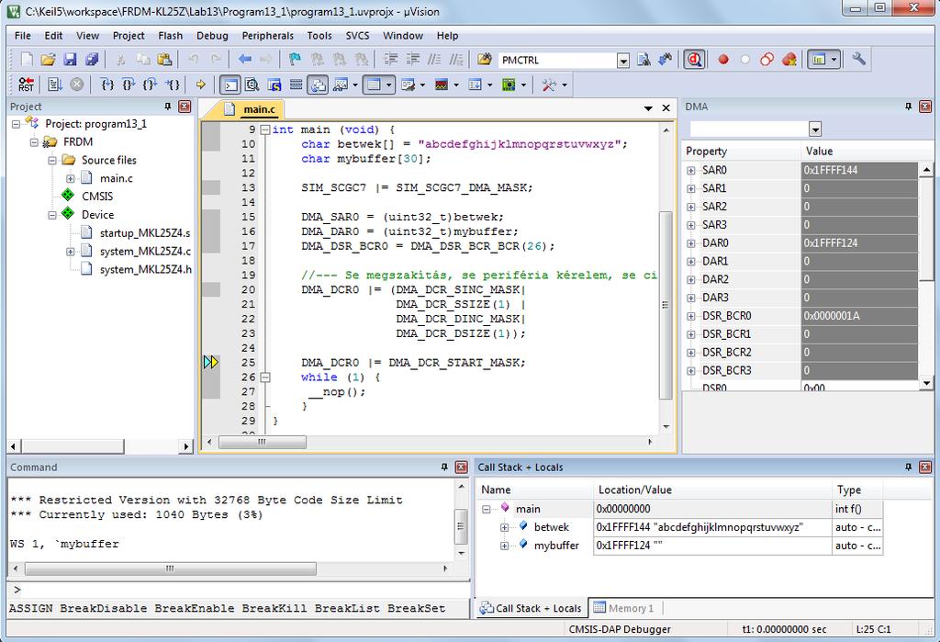The height and width of the screenshot is (642, 940).
Task: Close the Project panel
Action: [185, 107]
